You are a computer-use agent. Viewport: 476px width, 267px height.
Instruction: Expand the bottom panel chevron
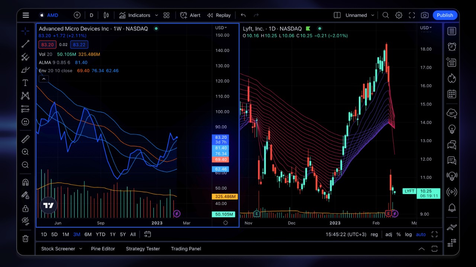(x=422, y=249)
